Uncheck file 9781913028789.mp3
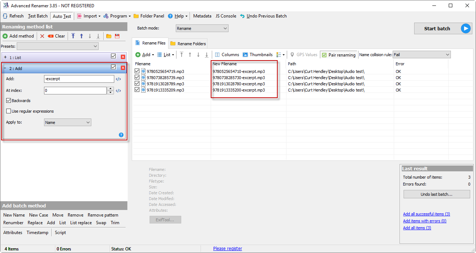This screenshot has height=253, width=476. click(x=137, y=84)
